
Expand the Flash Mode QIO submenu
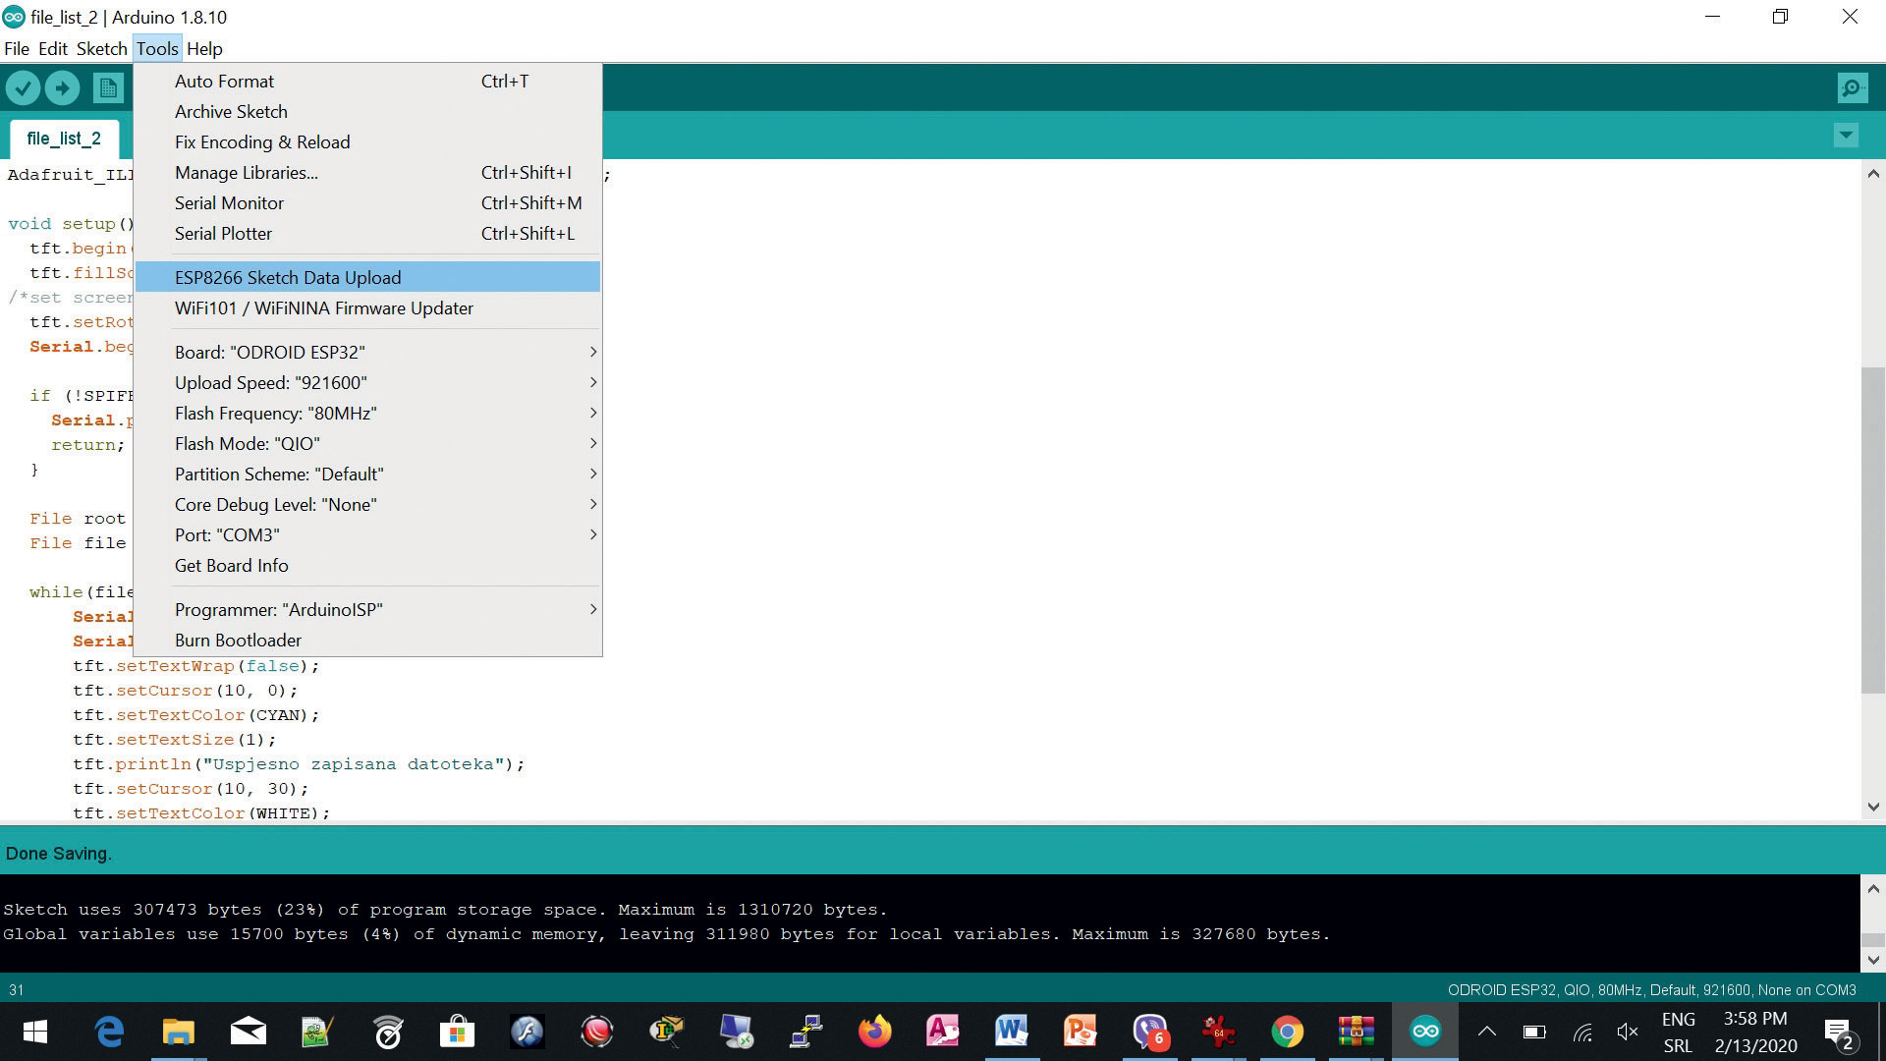click(367, 444)
